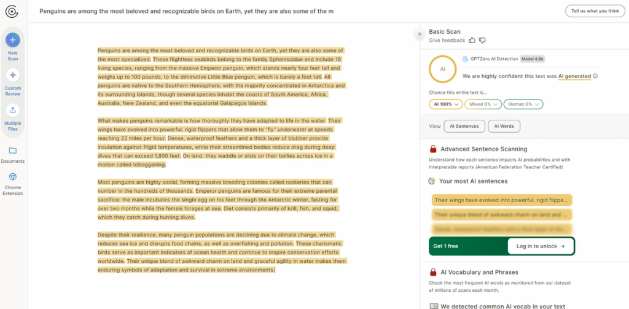629x309 pixels.
Task: Click the Model 4.6b badge
Action: (533, 59)
